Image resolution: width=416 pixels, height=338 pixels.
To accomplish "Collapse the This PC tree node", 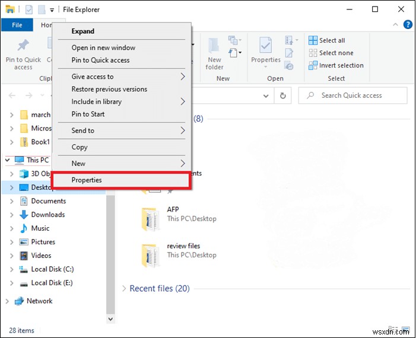I will (x=8, y=160).
